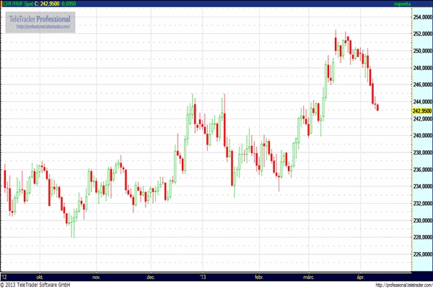Select the okt. marker on time axis
Viewport: 433px width, 289px height.
pyautogui.click(x=42, y=276)
